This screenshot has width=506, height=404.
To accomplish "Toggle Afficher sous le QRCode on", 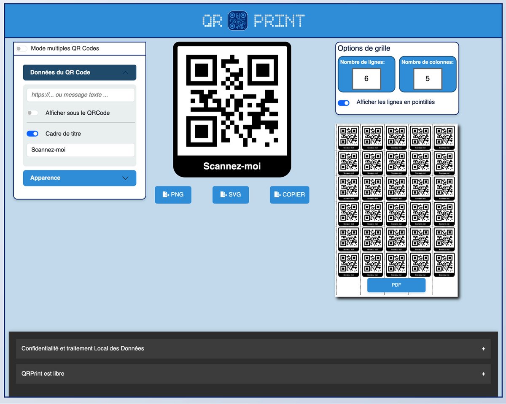I will tap(32, 113).
